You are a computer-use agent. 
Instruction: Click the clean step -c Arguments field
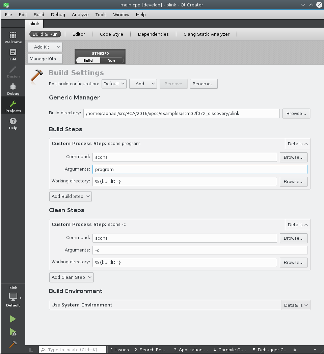coord(200,250)
